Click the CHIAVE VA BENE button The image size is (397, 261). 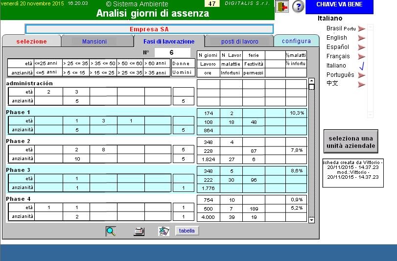point(339,7)
